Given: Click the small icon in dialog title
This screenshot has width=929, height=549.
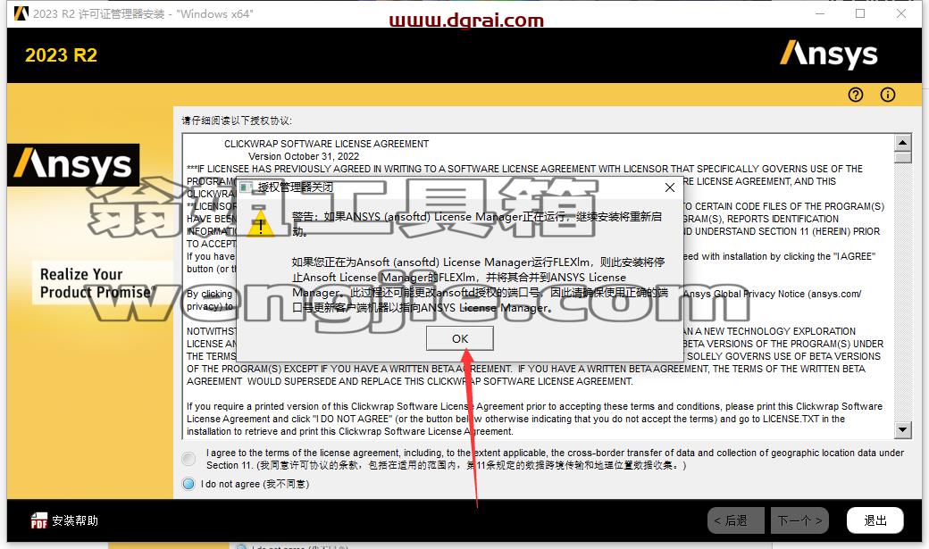Looking at the screenshot, I should 247,187.
